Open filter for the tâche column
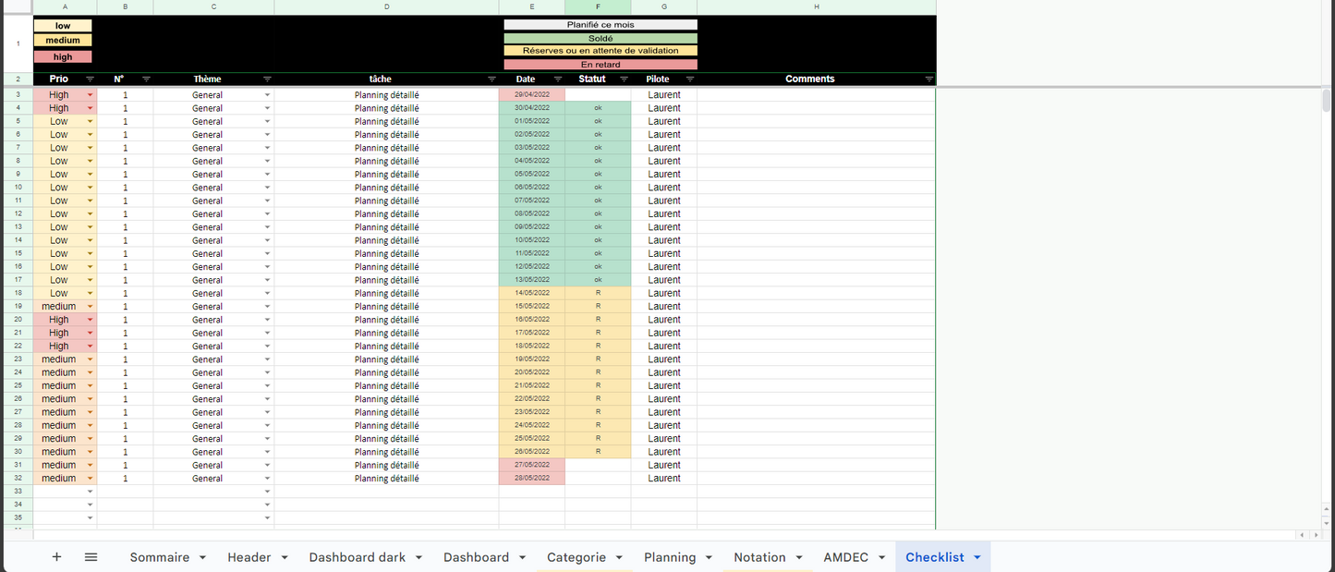Screen dimensions: 1335x572 point(492,79)
